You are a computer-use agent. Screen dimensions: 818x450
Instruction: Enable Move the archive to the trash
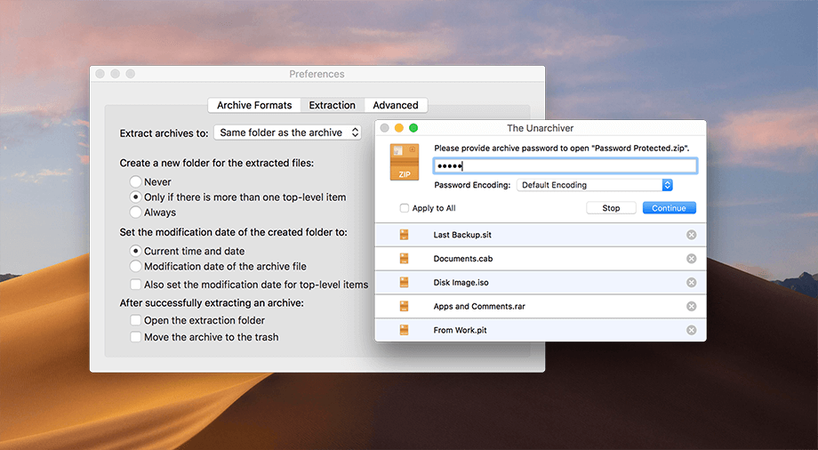pos(136,337)
